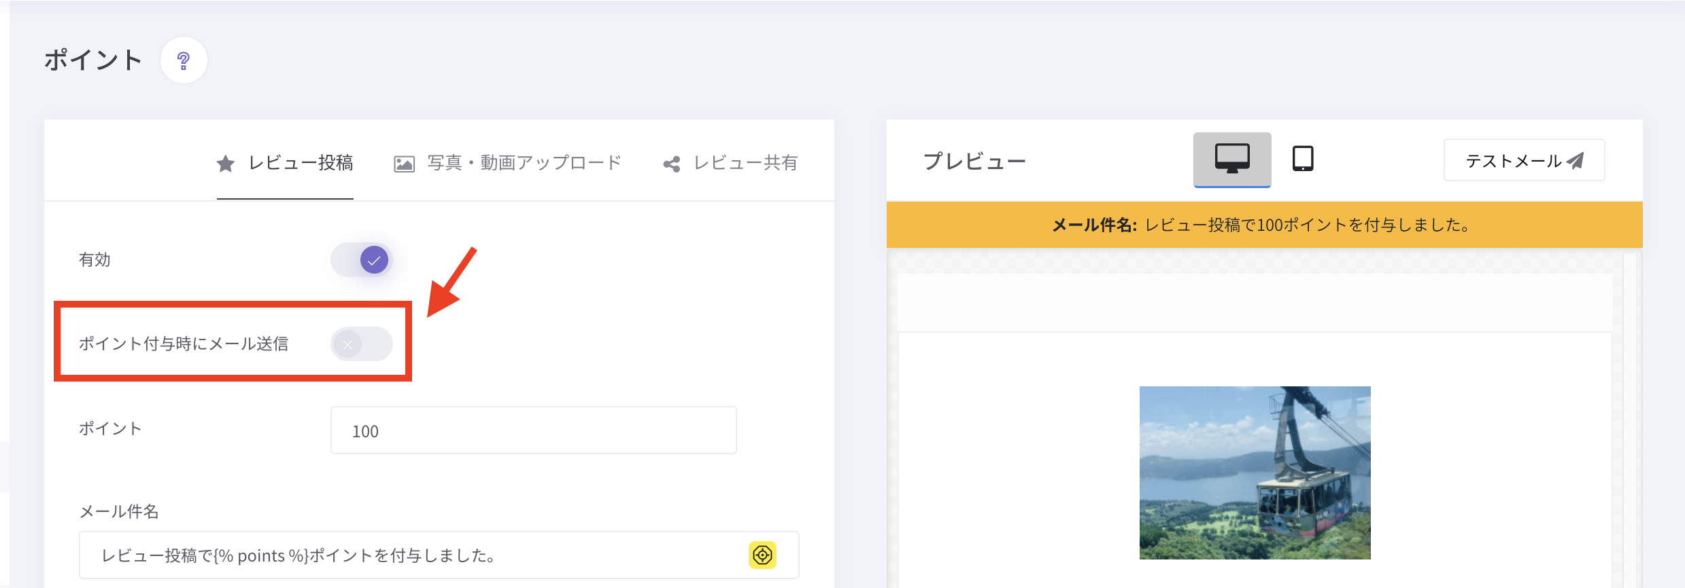Enable the ポイント付与時にメール送信 toggle
1685x588 pixels.
[x=362, y=344]
